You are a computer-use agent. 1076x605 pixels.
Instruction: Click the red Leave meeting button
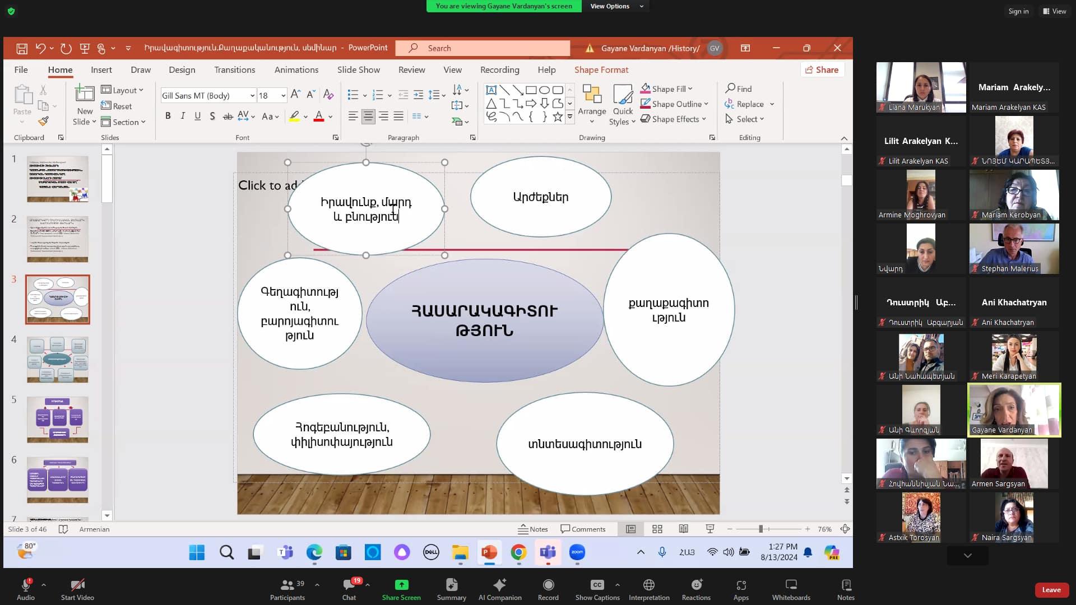click(1051, 589)
